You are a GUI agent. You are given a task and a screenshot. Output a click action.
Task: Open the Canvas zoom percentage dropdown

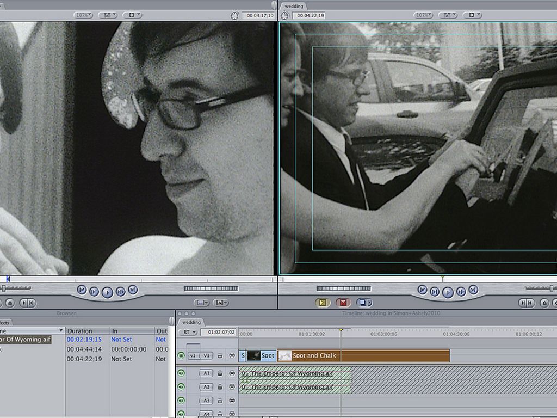[x=424, y=15]
